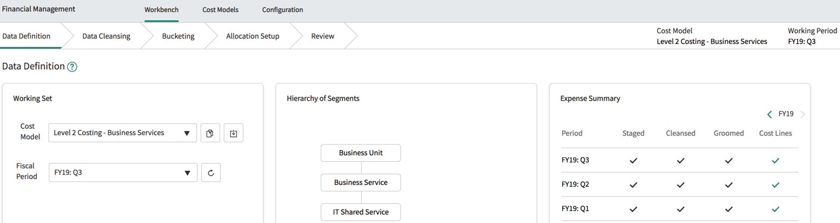Click FY19: Q1 Groomed checkmark

point(729,209)
